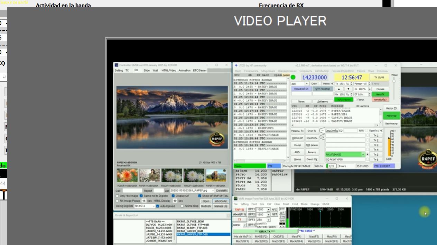437x245 pixels.
Task: Open the BPF1 1500 frequency dropdown
Action: click(x=268, y=210)
